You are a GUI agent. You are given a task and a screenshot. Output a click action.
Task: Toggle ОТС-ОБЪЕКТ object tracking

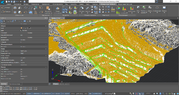56,94
